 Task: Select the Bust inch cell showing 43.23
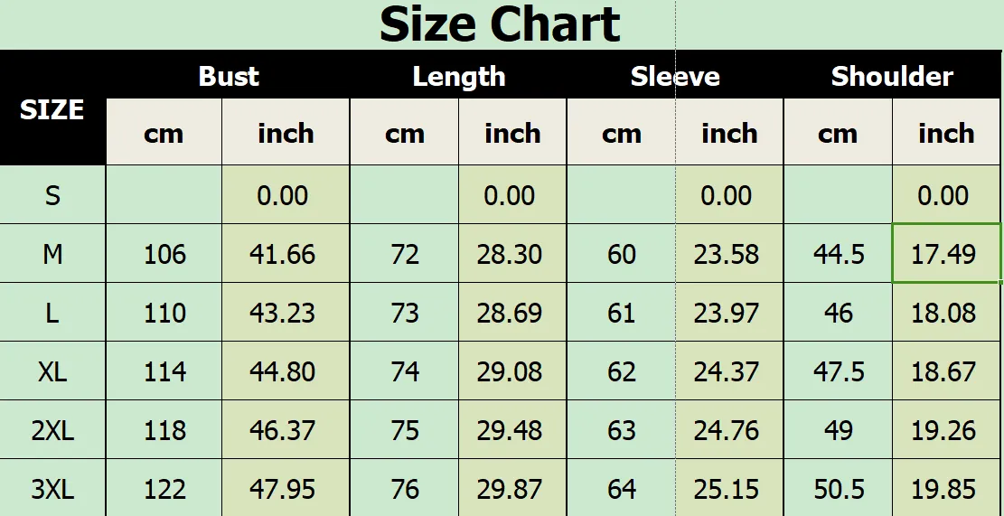[286, 313]
